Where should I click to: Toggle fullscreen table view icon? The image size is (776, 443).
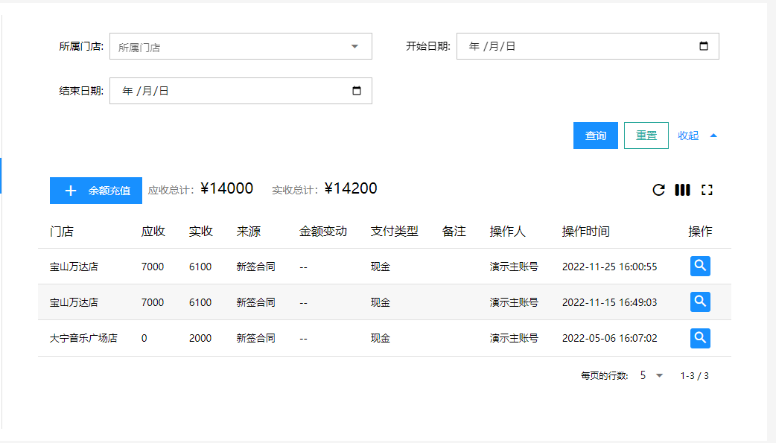(707, 190)
